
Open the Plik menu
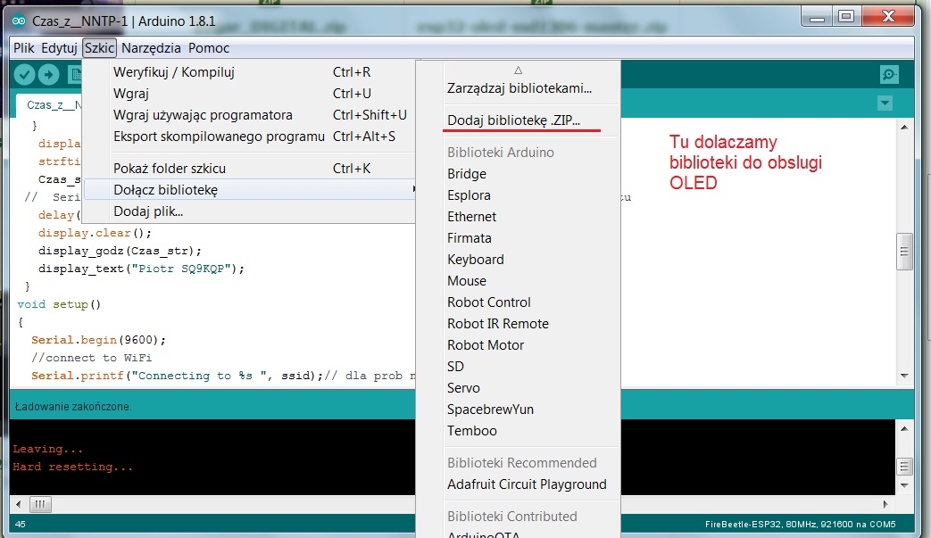[24, 48]
